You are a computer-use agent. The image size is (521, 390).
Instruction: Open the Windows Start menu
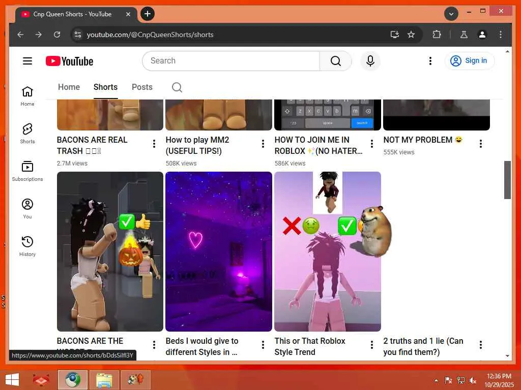(12, 379)
